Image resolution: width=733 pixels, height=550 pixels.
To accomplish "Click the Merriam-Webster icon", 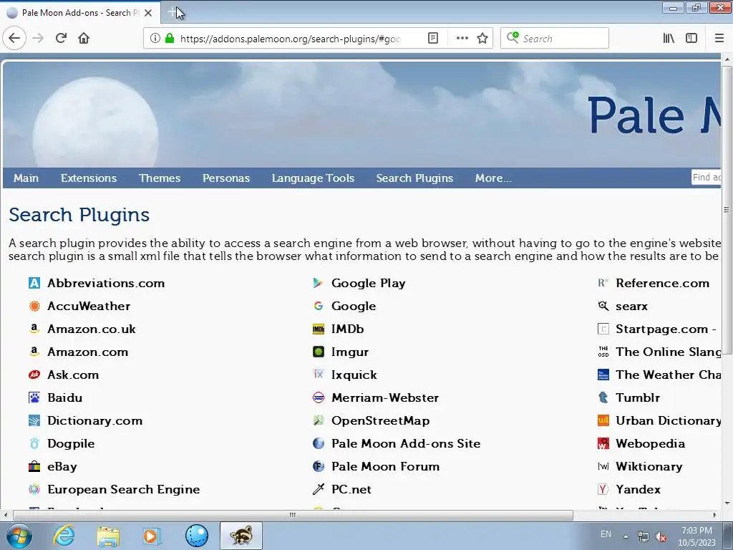I will pyautogui.click(x=319, y=397).
